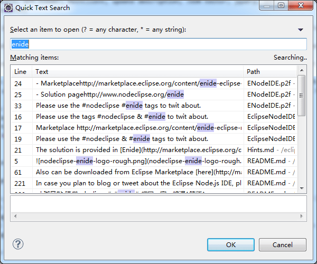Select the line 24 Marketplace result row
Viewport: 317px width, 264px height.
(154, 83)
